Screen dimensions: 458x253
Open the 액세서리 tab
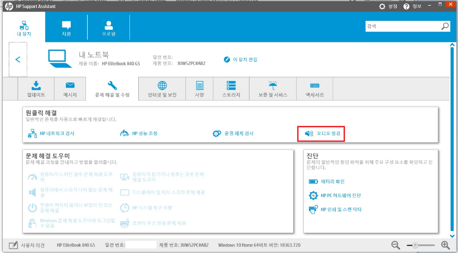315,89
